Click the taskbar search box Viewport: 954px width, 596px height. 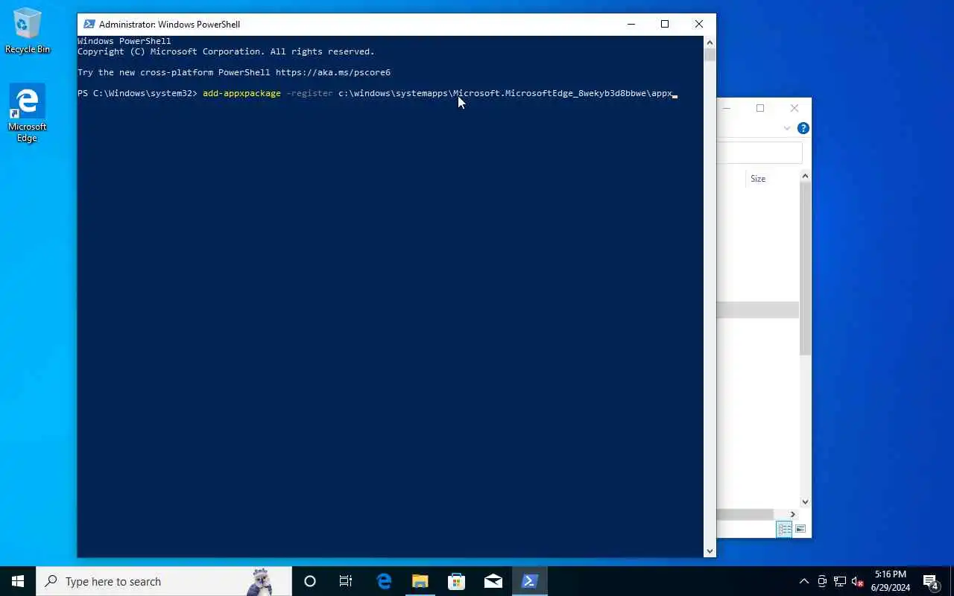164,581
